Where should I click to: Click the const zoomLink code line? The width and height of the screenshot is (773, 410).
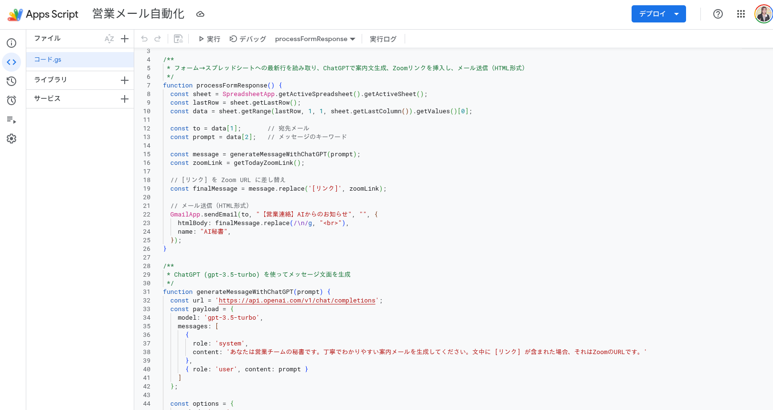coord(237,163)
